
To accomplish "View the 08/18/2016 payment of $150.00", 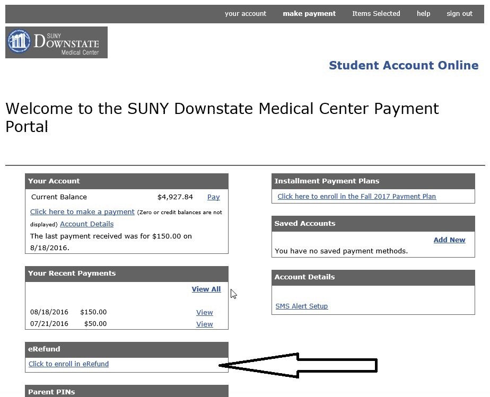I will point(204,312).
